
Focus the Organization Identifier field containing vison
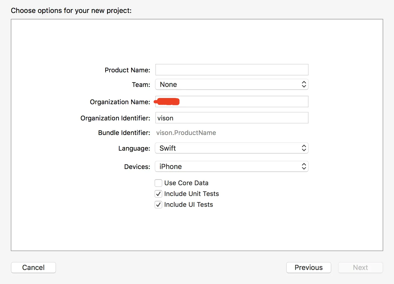(x=232, y=118)
